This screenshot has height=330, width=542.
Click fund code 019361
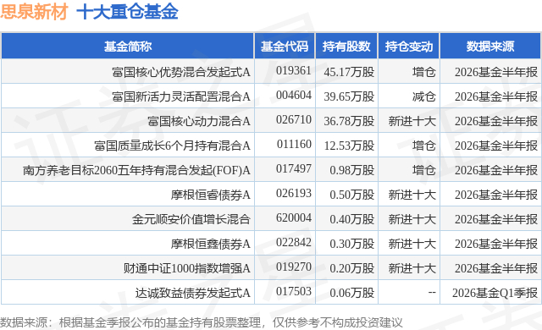294,71
